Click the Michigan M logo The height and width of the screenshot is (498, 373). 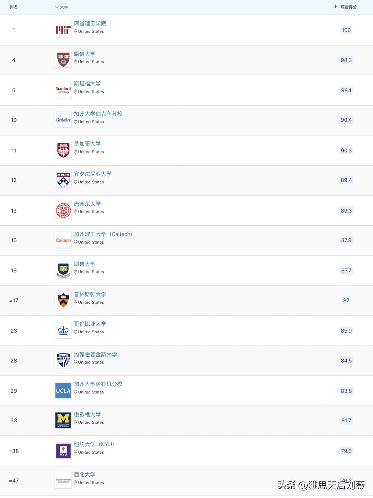click(x=63, y=421)
